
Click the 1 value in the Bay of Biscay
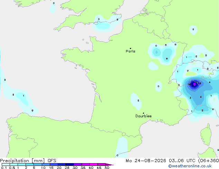coord(23,96)
